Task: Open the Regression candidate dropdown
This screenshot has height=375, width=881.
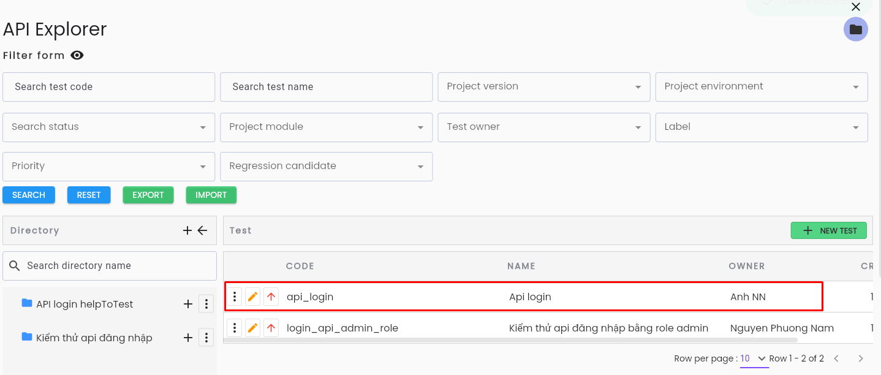Action: coord(327,167)
